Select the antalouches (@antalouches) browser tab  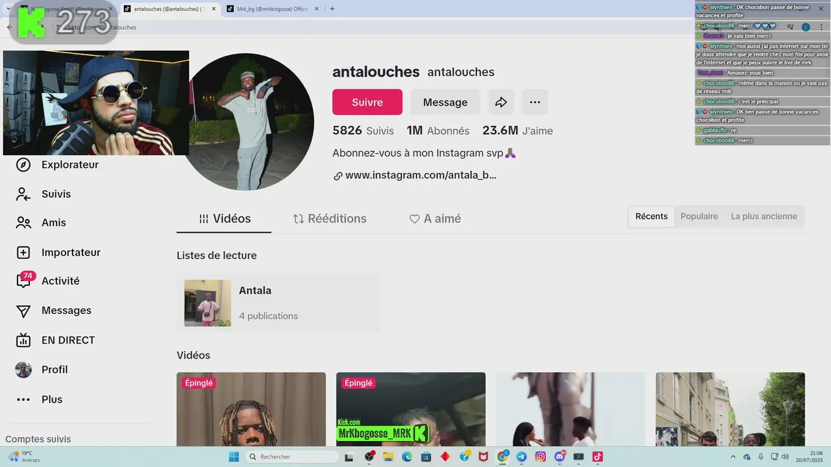pyautogui.click(x=169, y=8)
